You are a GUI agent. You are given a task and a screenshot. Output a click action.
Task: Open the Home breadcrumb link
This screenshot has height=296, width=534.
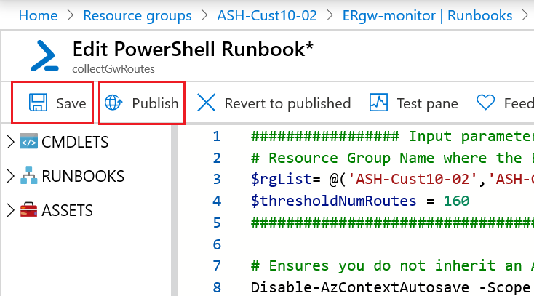[38, 16]
